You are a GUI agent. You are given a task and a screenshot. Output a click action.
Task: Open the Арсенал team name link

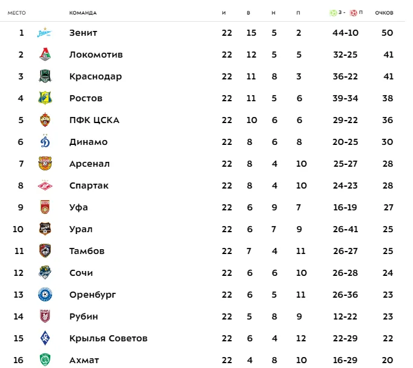pyautogui.click(x=89, y=164)
